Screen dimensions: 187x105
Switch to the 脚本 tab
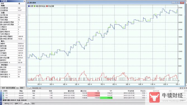22,88
